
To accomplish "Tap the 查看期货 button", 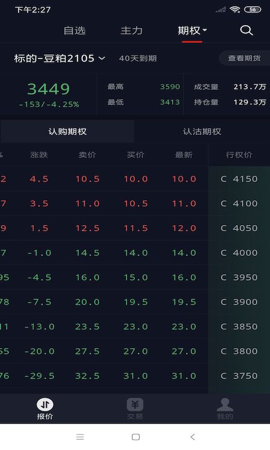I will coord(244,58).
